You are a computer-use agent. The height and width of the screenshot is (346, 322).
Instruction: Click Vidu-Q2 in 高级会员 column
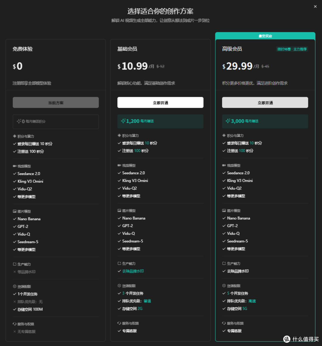pyautogui.click(x=234, y=188)
